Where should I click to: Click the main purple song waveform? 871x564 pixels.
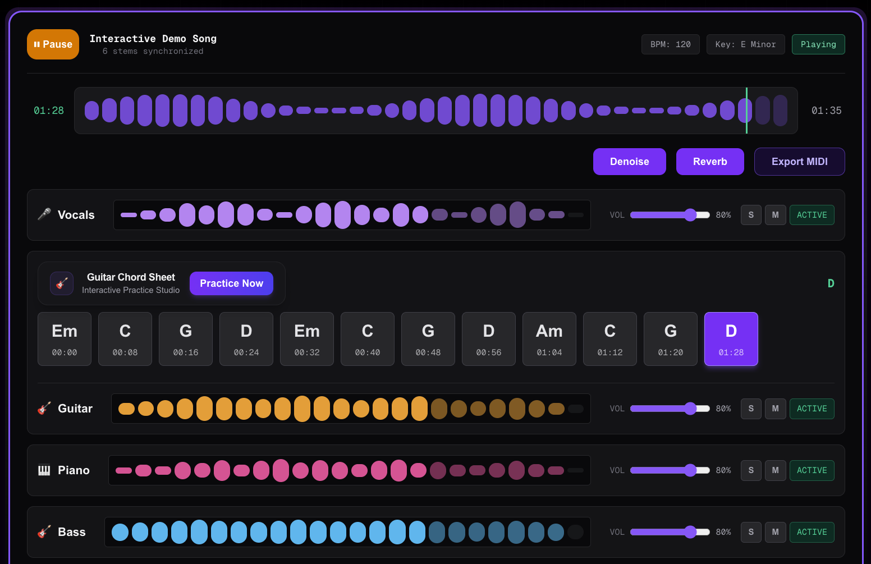436,111
